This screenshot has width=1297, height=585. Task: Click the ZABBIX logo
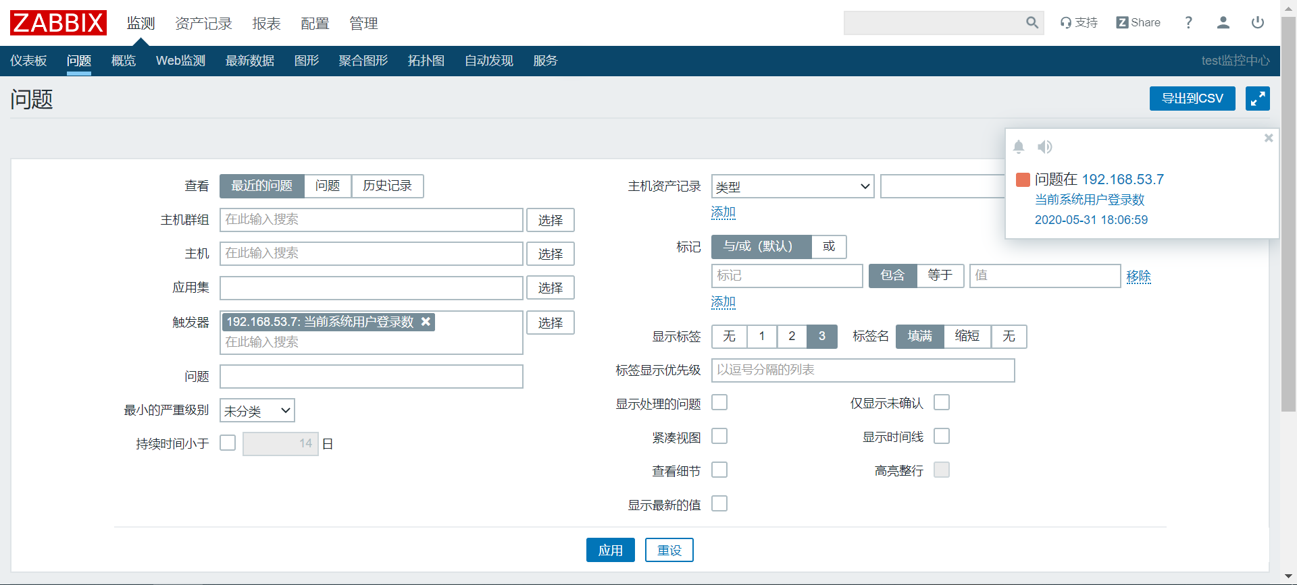tap(58, 23)
